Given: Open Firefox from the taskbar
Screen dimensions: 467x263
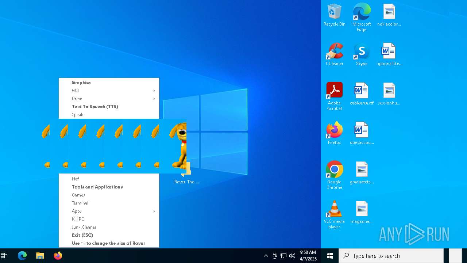Looking at the screenshot, I should (x=58, y=256).
